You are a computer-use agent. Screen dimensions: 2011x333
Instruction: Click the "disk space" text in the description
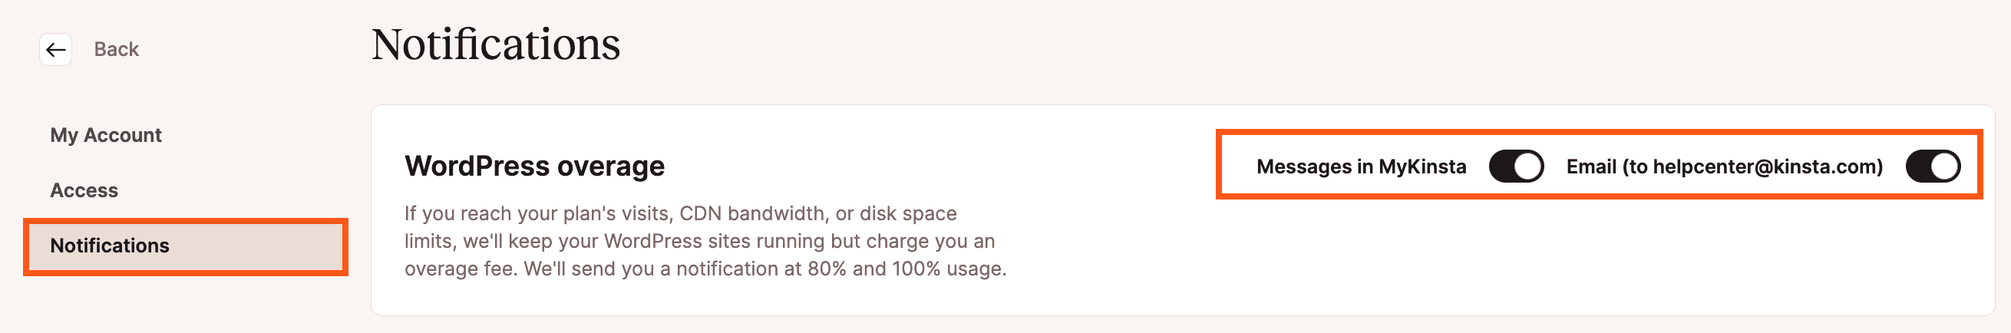click(x=907, y=213)
